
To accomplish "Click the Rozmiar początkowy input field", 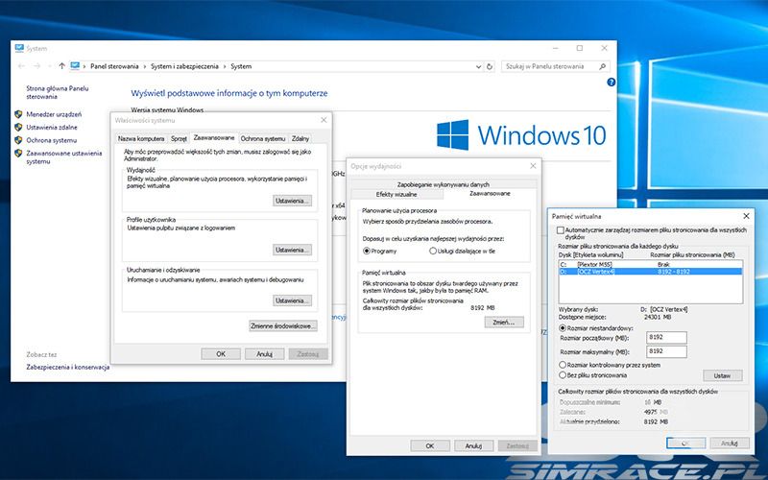I will 668,338.
